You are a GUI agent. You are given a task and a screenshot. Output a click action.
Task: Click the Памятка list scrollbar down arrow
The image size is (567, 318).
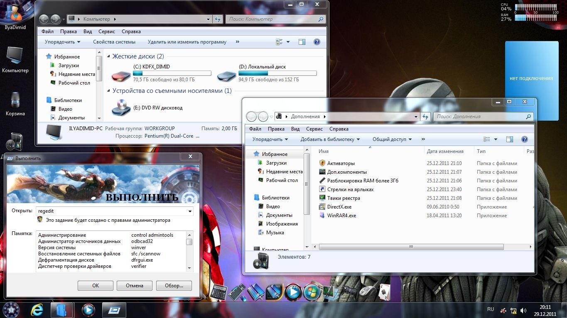[x=189, y=268]
